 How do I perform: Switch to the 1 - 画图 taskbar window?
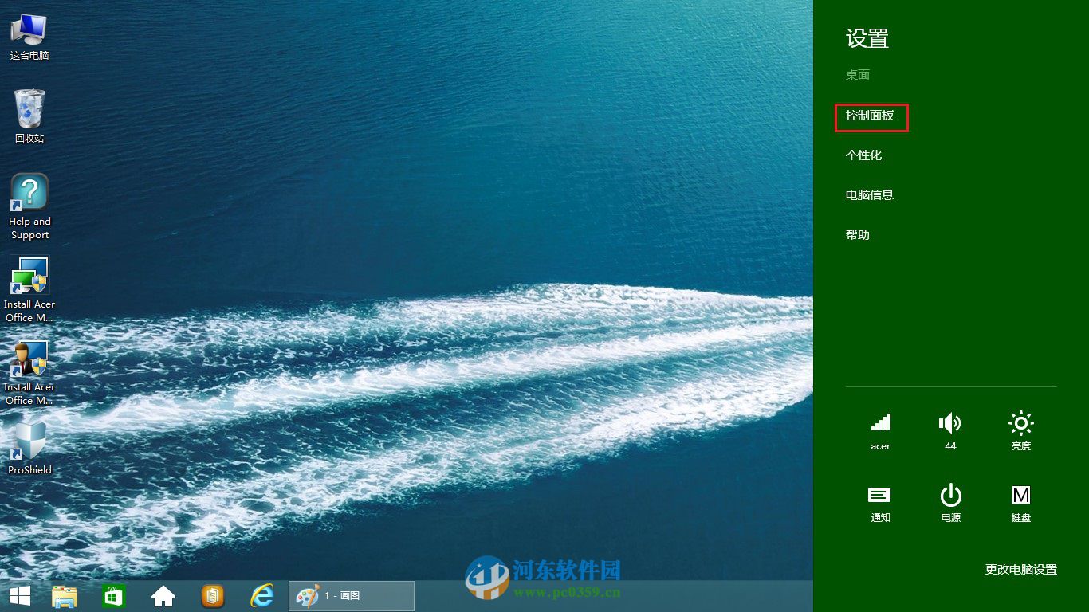click(351, 595)
